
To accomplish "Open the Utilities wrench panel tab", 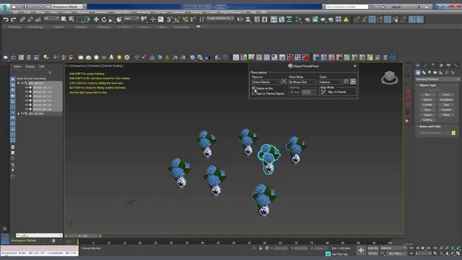I will (456, 66).
